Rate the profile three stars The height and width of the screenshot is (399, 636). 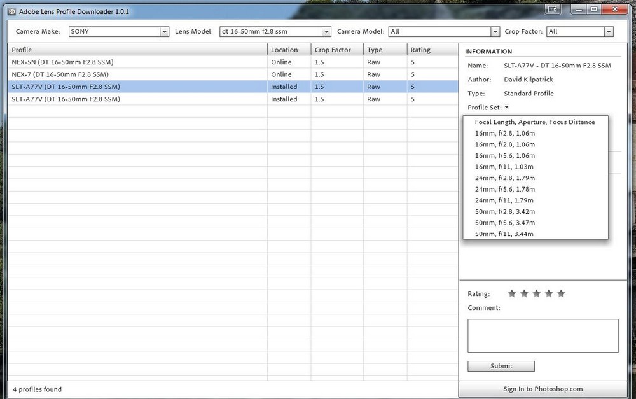537,293
